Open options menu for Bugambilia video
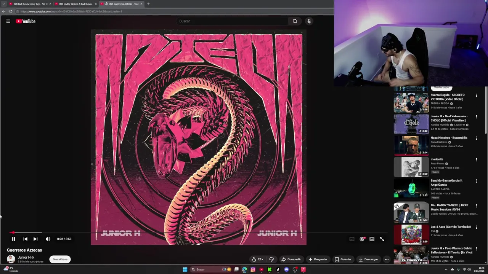 [476, 138]
